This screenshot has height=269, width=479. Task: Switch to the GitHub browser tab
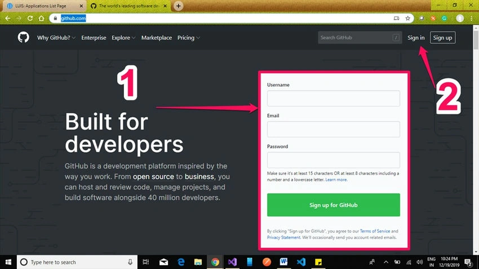[128, 6]
